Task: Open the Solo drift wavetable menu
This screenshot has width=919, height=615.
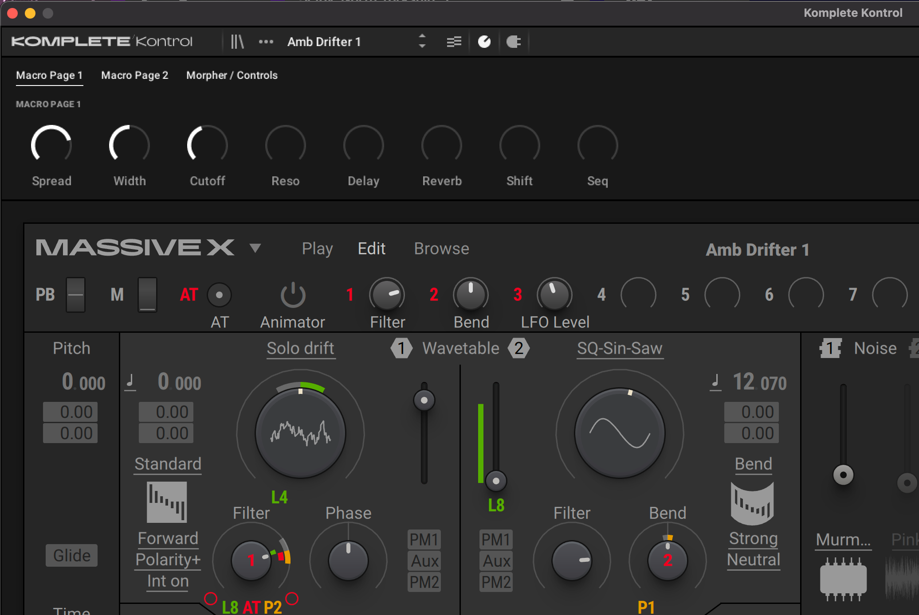Action: [x=301, y=349]
